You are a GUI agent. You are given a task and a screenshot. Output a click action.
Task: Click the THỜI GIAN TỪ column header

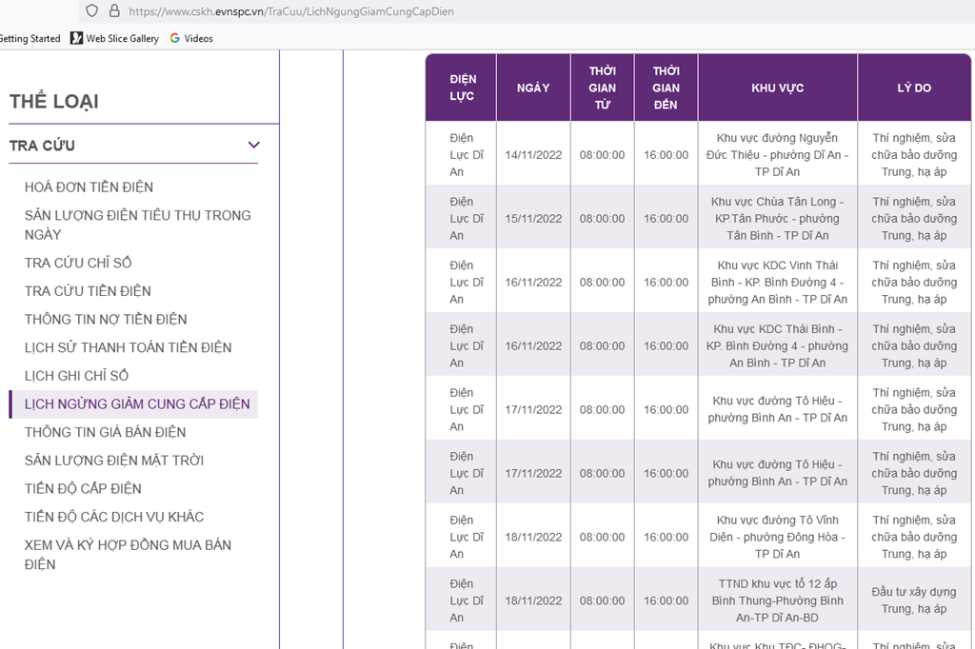[602, 88]
